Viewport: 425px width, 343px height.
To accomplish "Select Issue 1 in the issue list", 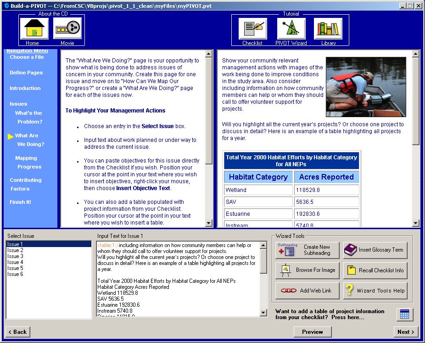I will pos(49,244).
